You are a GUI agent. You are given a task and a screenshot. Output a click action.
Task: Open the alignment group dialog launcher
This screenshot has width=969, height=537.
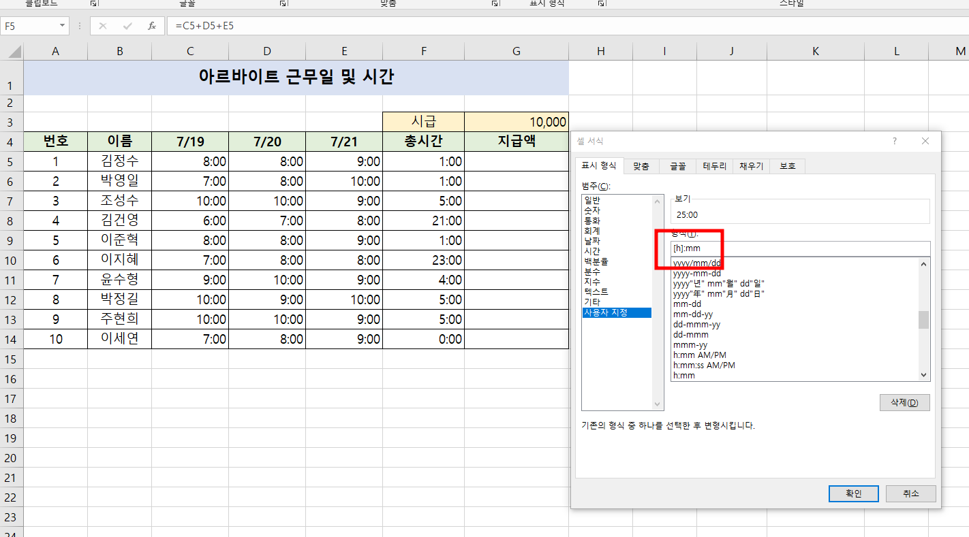click(495, 3)
